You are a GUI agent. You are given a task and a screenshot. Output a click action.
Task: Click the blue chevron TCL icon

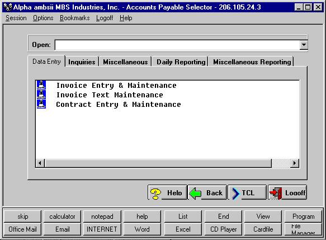235,194
